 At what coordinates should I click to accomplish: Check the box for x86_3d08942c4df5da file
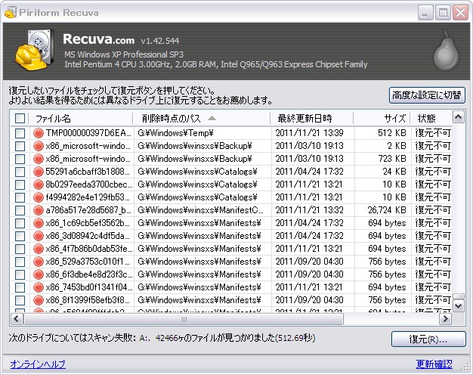20,236
